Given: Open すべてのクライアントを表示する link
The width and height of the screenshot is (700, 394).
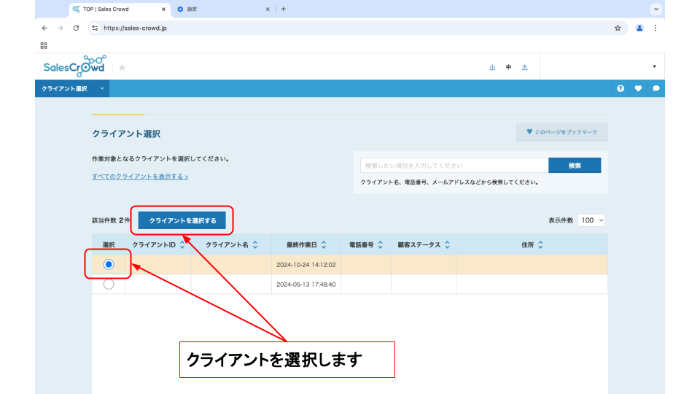Looking at the screenshot, I should [140, 177].
